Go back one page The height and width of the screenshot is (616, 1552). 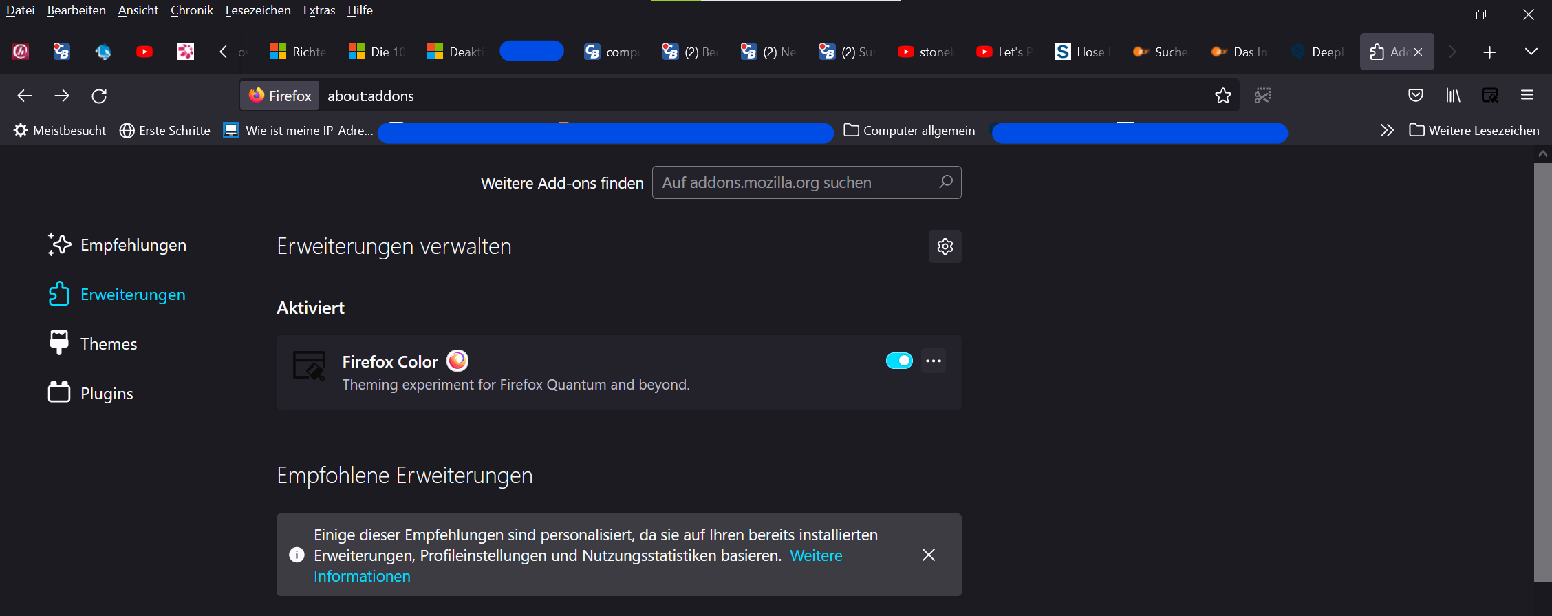[x=25, y=96]
